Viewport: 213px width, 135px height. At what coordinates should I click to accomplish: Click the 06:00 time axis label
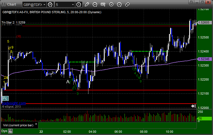pos(118,132)
